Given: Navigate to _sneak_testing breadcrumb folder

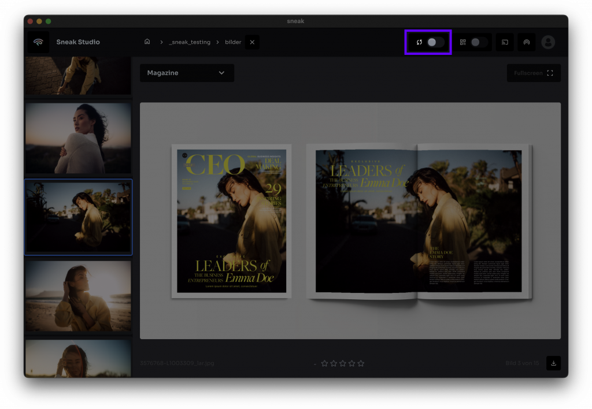Looking at the screenshot, I should [x=190, y=42].
